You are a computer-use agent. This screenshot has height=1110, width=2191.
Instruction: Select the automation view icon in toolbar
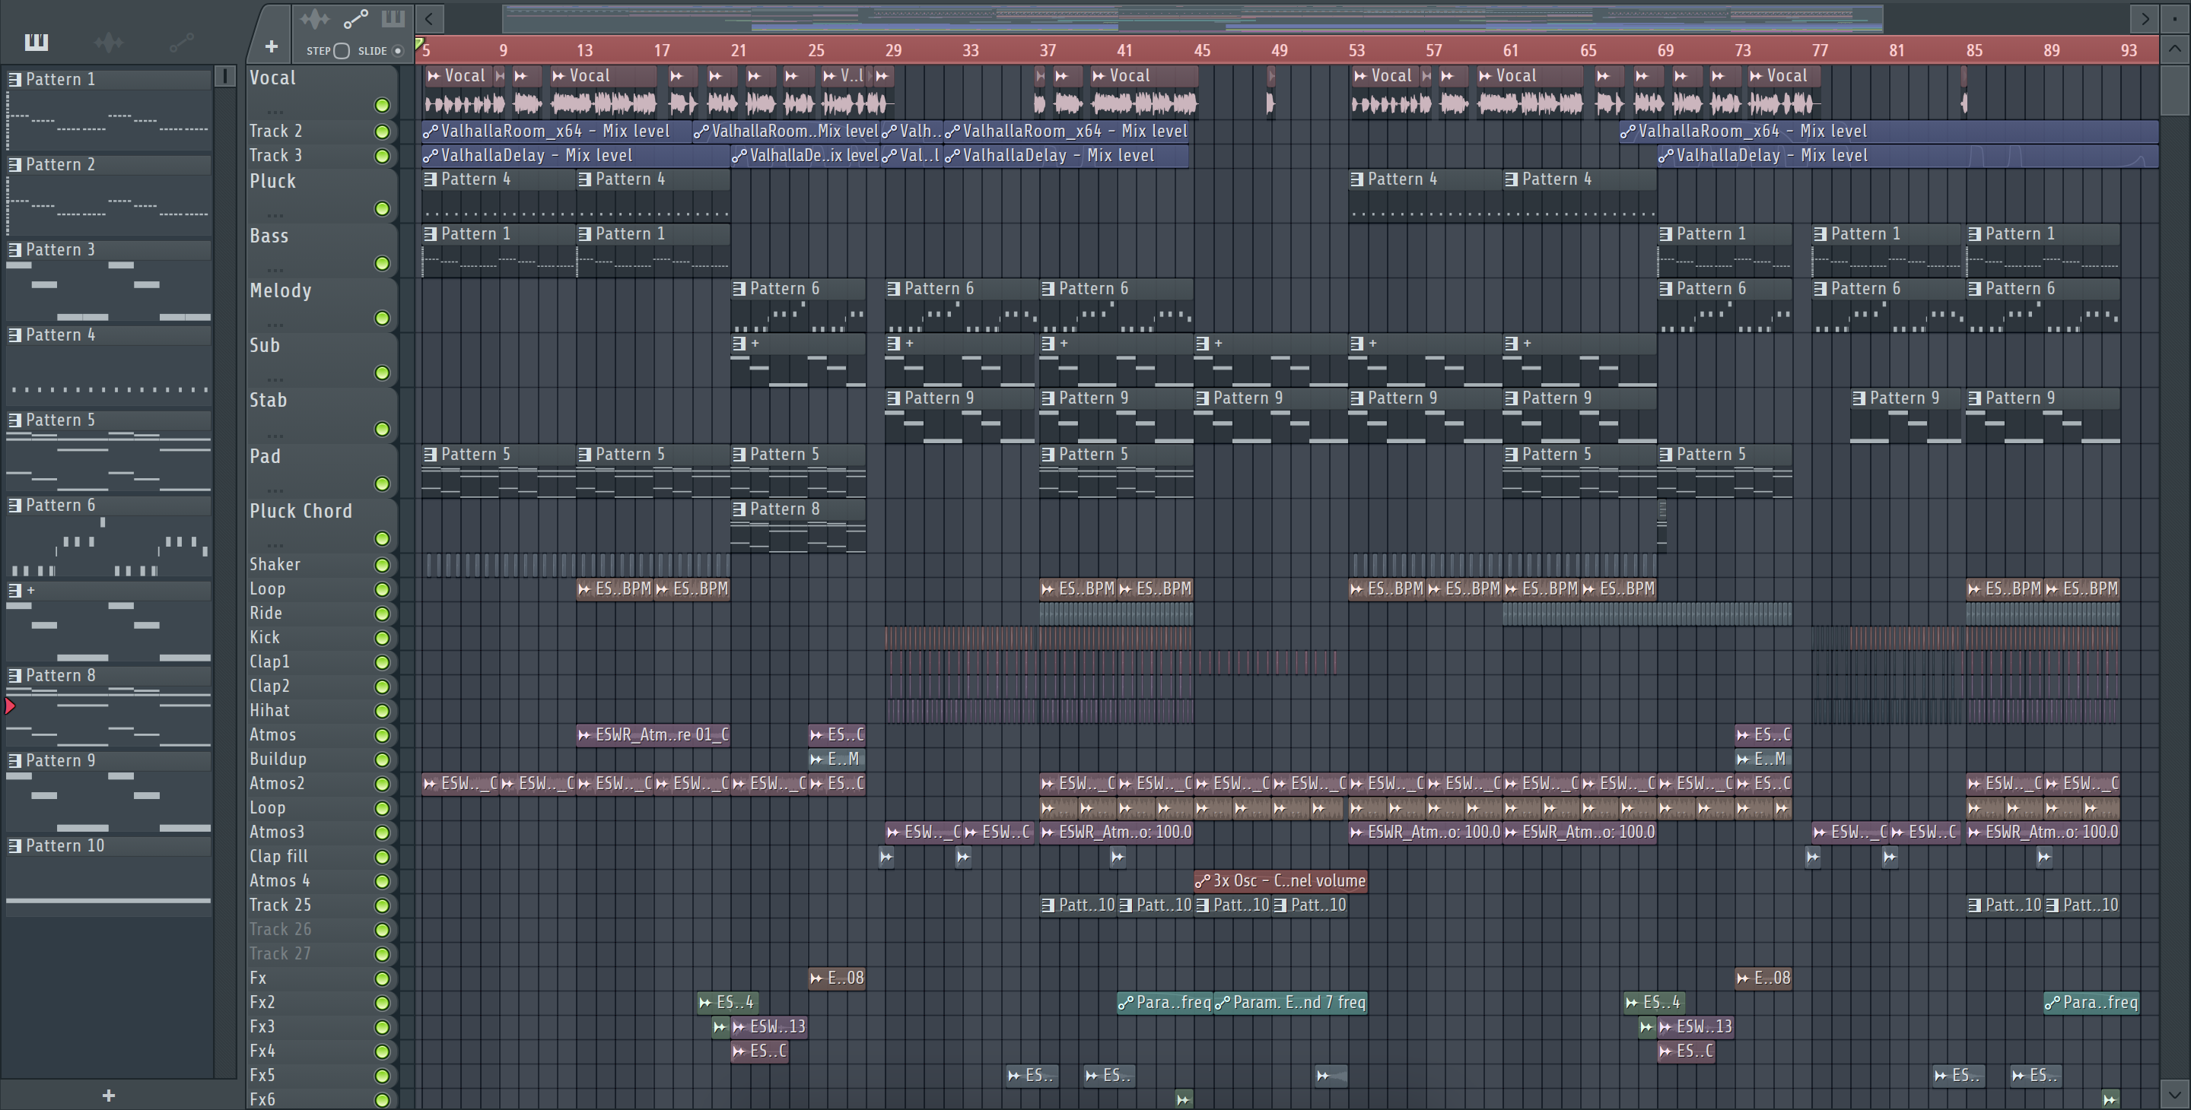click(x=355, y=17)
